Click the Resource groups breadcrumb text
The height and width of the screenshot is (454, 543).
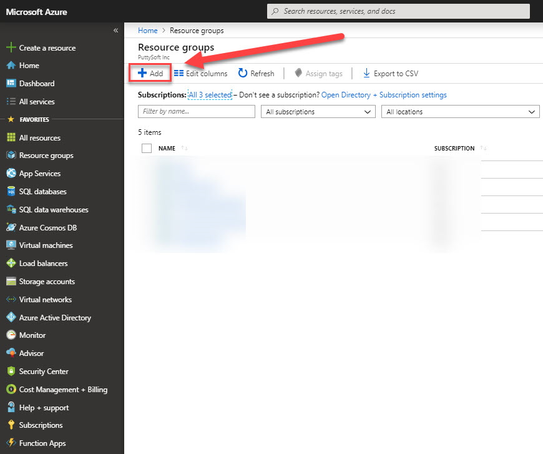pyautogui.click(x=197, y=31)
